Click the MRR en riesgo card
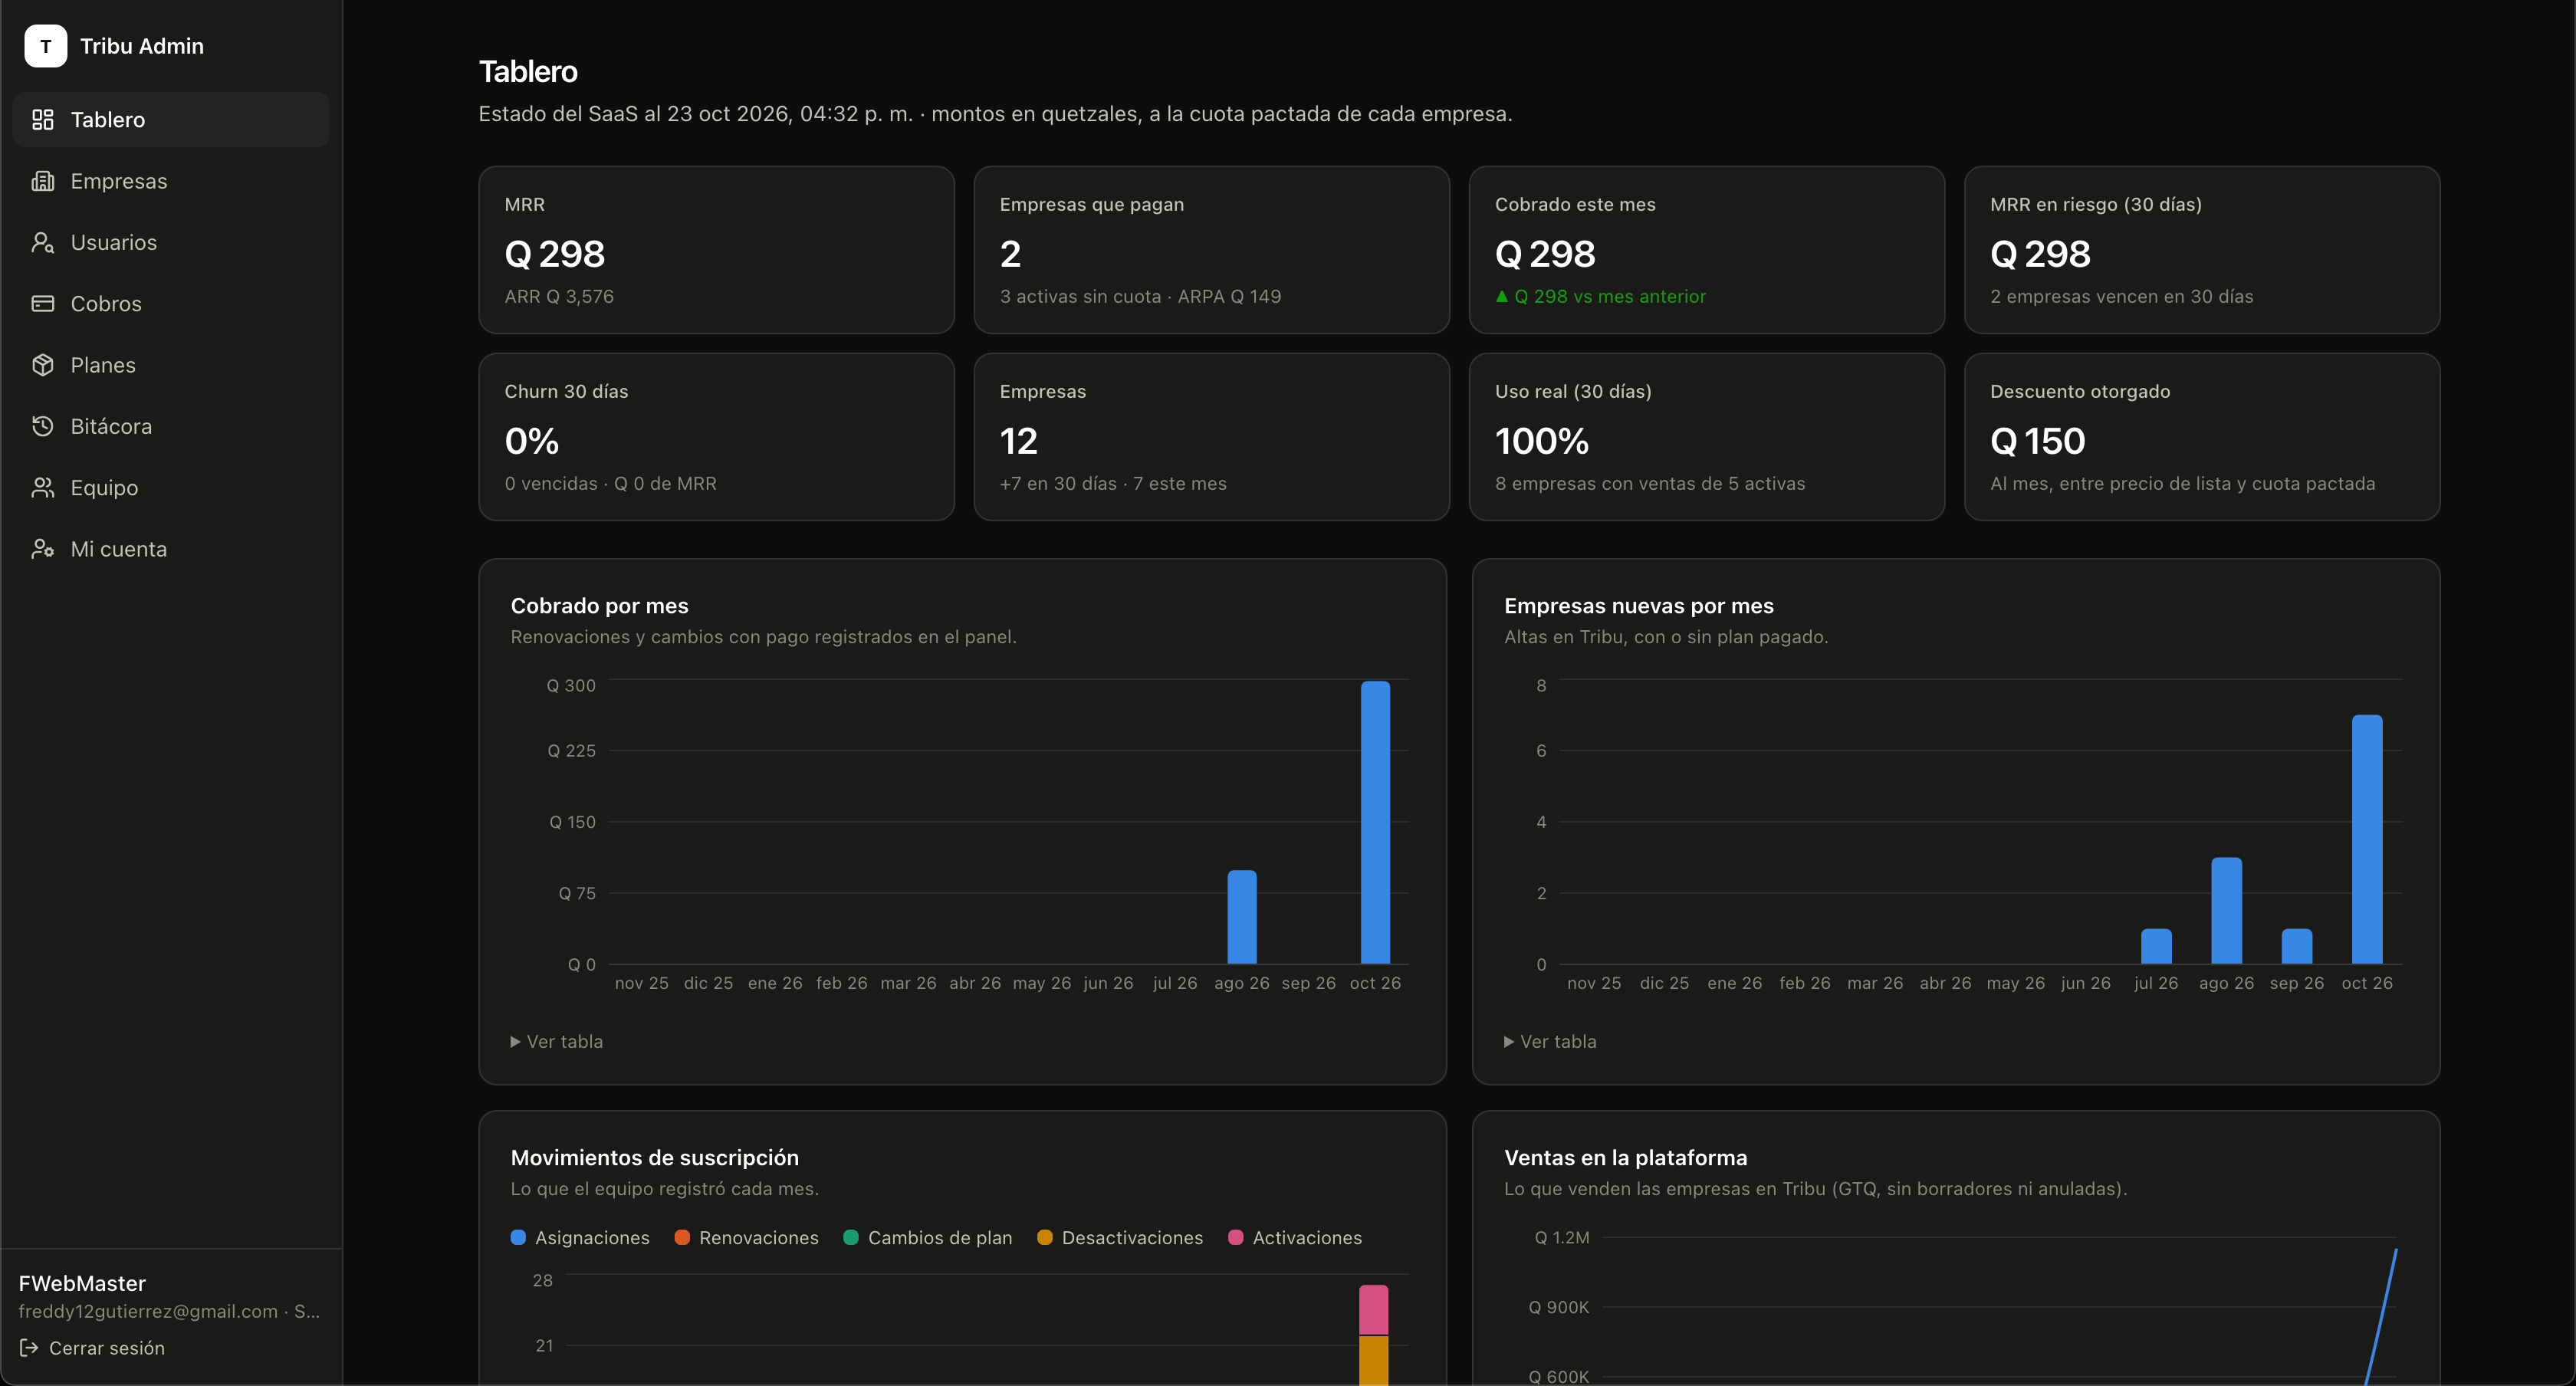 point(2202,250)
